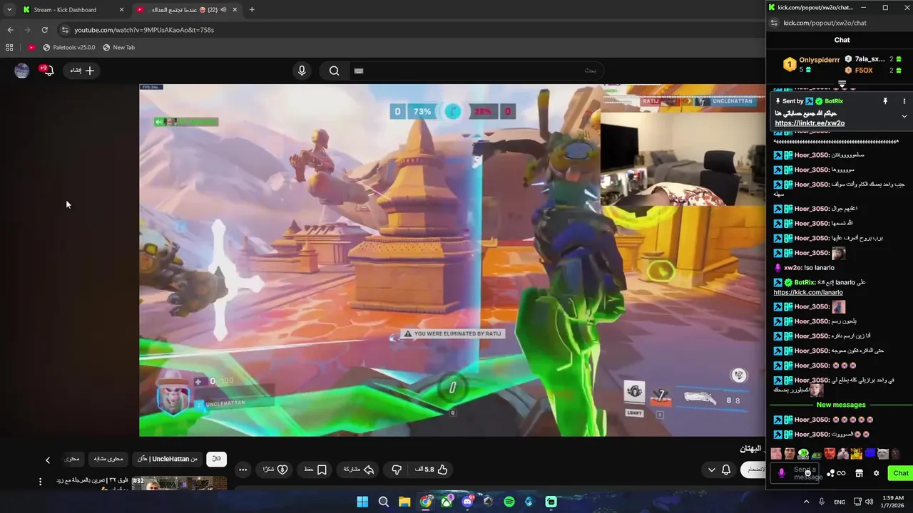Click the thanks (شكرًا) button
Screen dimensions: 913x513
275,470
